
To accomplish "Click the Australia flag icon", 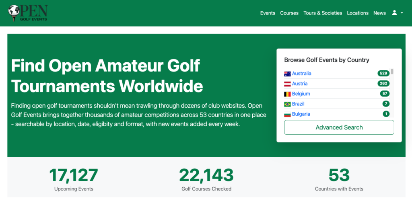I will tap(287, 74).
